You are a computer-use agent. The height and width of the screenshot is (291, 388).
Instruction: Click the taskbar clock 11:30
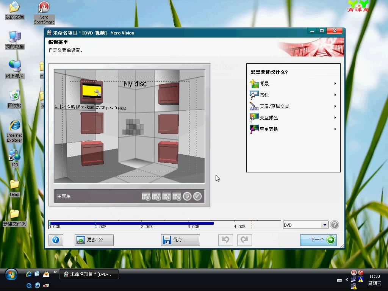point(374,276)
